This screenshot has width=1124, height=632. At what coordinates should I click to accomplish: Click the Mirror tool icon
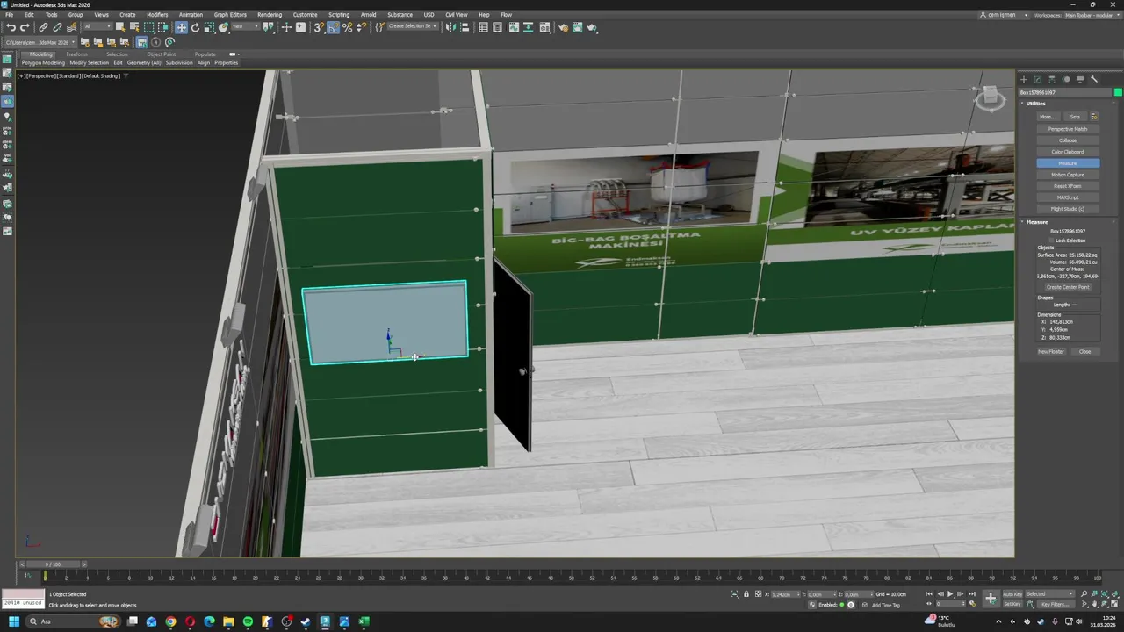coord(450,27)
